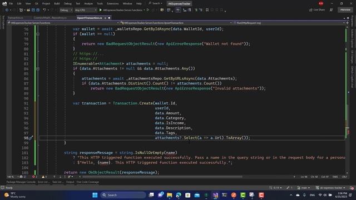Collapse the if block at line 77

[x=38, y=34]
